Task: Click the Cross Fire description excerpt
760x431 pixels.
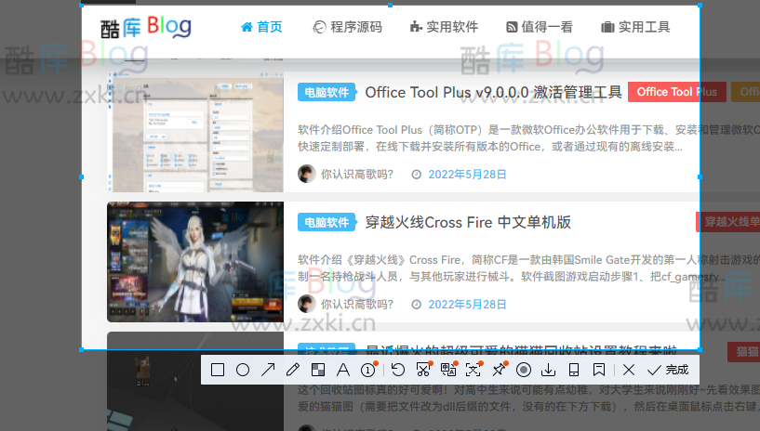Action: (x=528, y=268)
